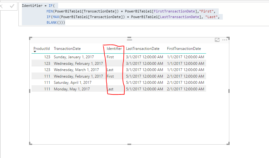Click the right-edge middle handle of the visual
This screenshot has height=158, width=269.
tap(229, 91)
